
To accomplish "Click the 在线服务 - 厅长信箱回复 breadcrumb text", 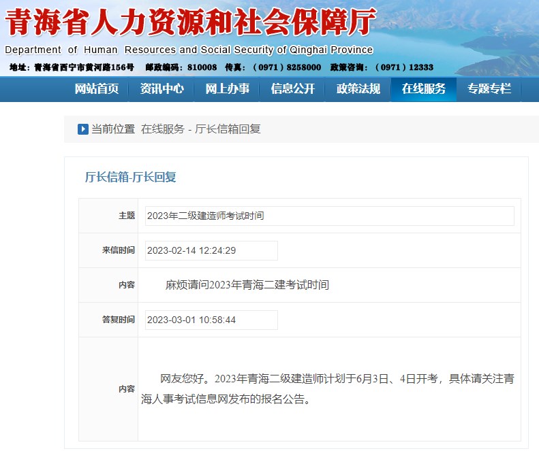I will [x=200, y=129].
